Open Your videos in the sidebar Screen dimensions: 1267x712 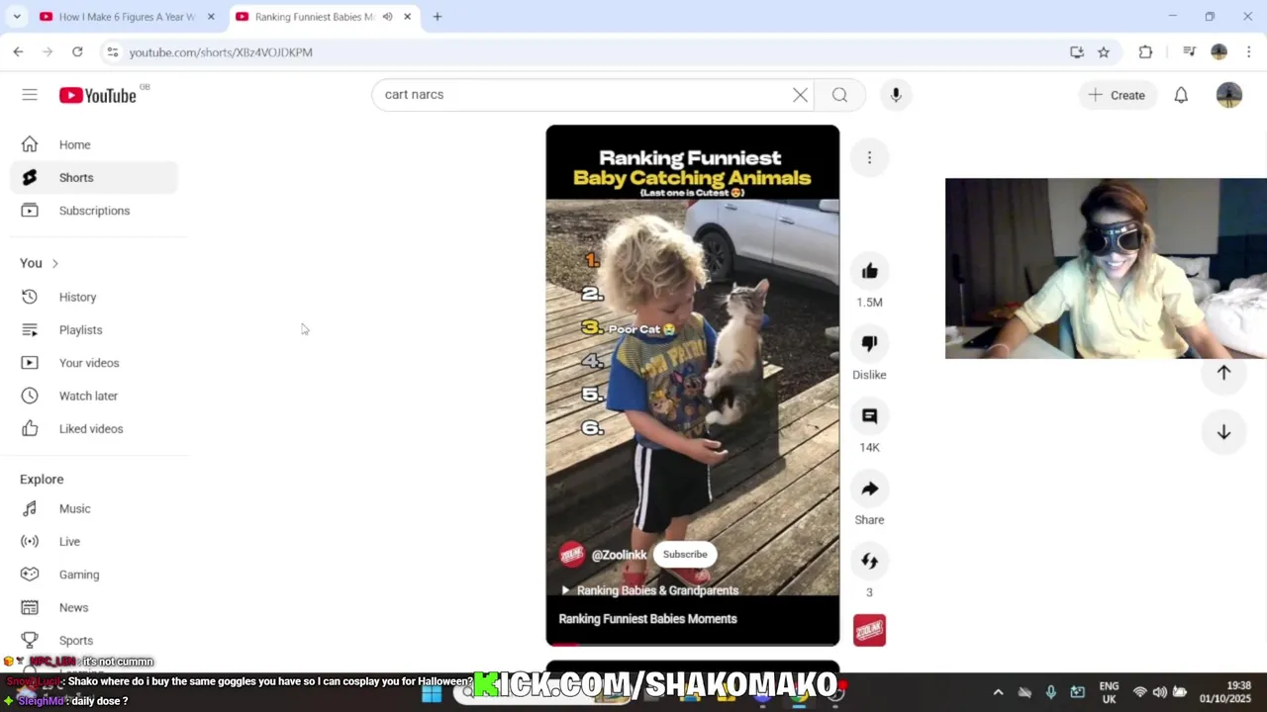tap(94, 363)
